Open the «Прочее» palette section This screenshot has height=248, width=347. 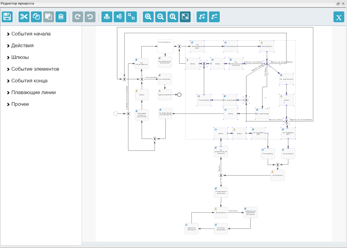coord(20,104)
